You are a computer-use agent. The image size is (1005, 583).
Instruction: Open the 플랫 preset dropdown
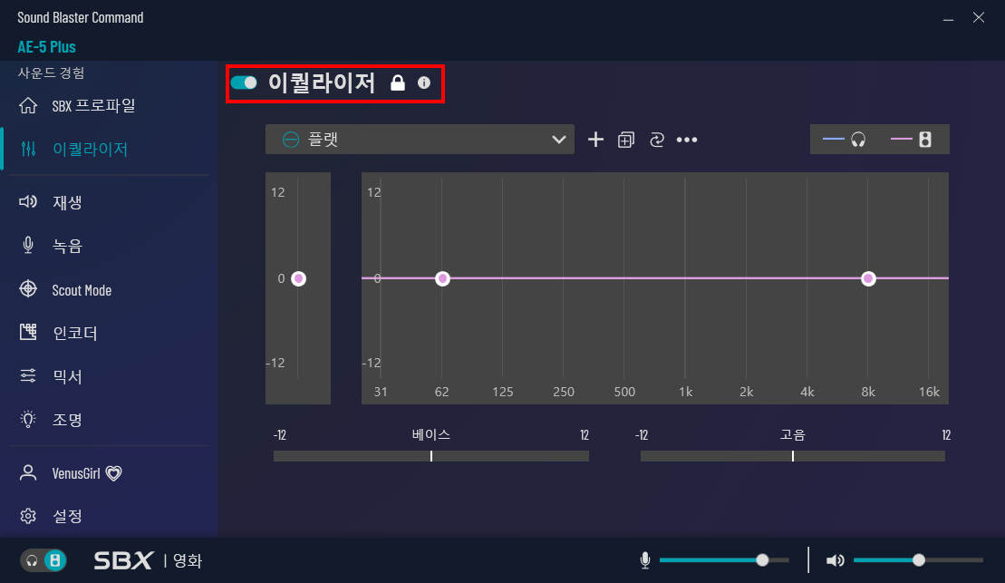pyautogui.click(x=420, y=139)
